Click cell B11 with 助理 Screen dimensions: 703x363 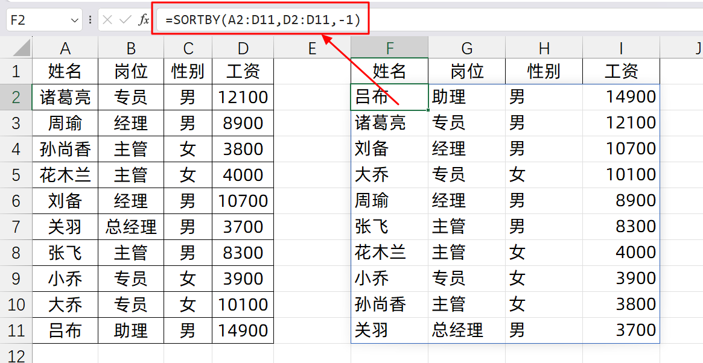click(132, 330)
